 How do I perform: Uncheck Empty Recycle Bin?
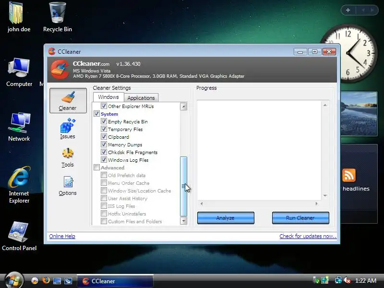pyautogui.click(x=104, y=121)
